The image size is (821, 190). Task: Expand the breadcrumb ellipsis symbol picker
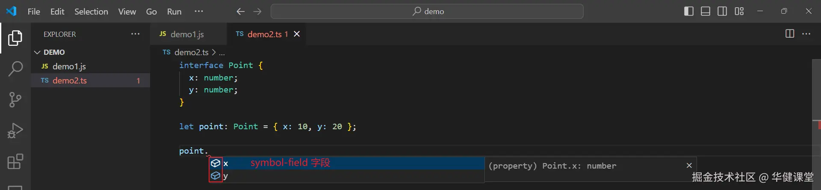click(222, 53)
